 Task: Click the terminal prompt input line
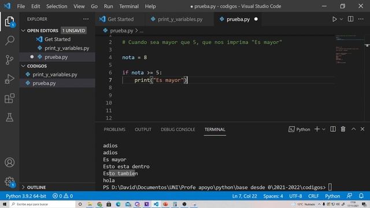point(217,187)
